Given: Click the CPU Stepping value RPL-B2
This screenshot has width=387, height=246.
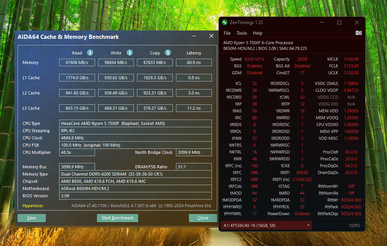Looking at the screenshot, I should coord(135,131).
